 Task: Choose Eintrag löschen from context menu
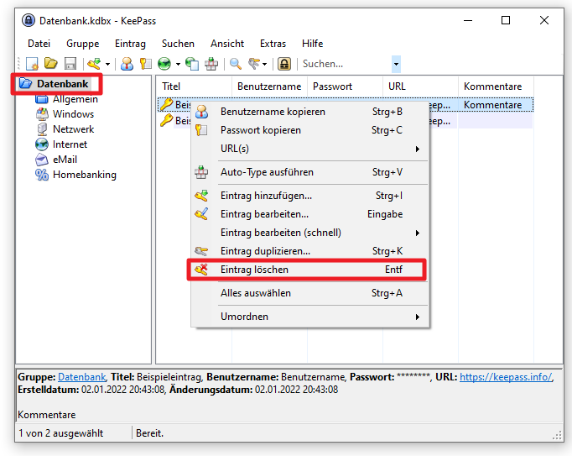(x=254, y=270)
